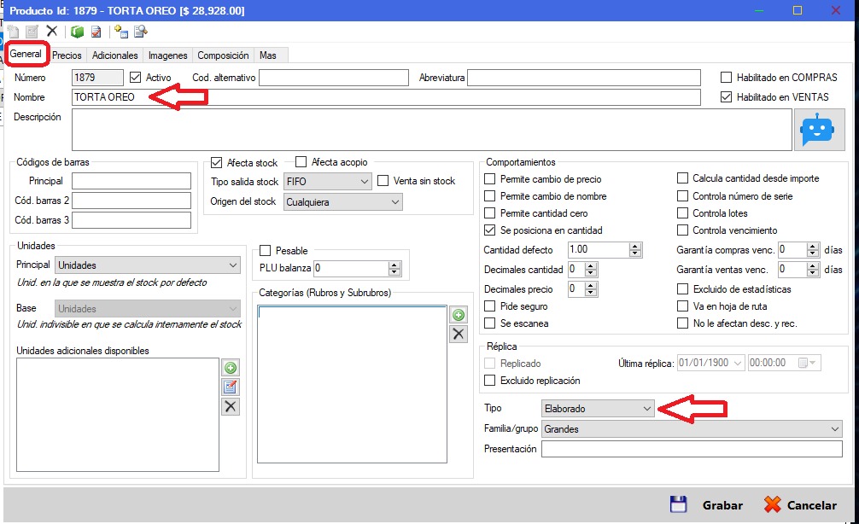Add a category with the green plus
Image resolution: width=859 pixels, height=524 pixels.
click(459, 316)
